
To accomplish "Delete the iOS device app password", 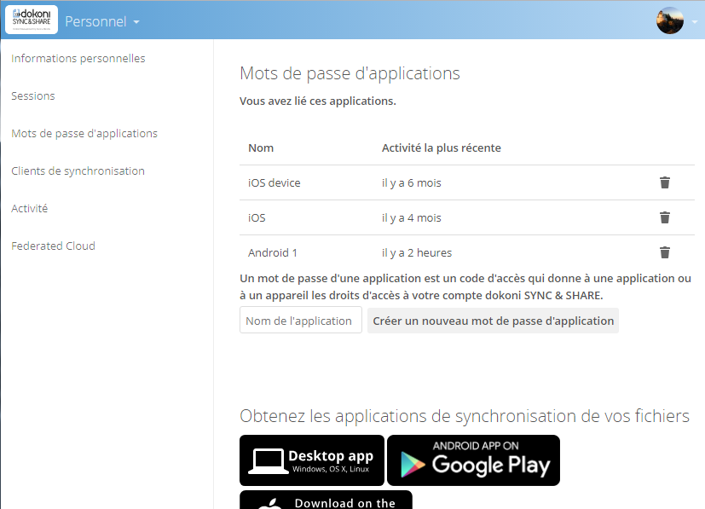I will (x=665, y=182).
